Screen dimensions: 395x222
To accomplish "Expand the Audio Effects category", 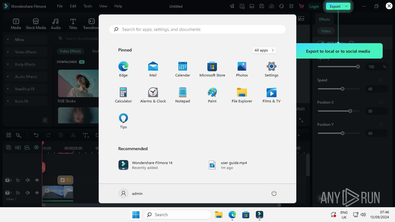I will click(8, 76).
